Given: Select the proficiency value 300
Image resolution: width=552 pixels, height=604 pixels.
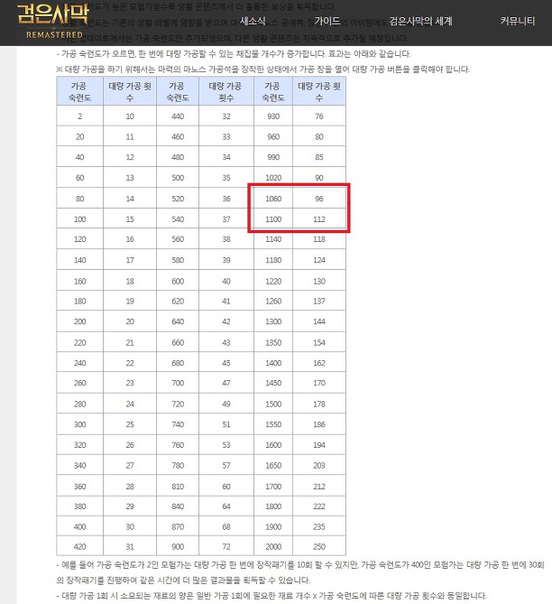Looking at the screenshot, I should 79,424.
